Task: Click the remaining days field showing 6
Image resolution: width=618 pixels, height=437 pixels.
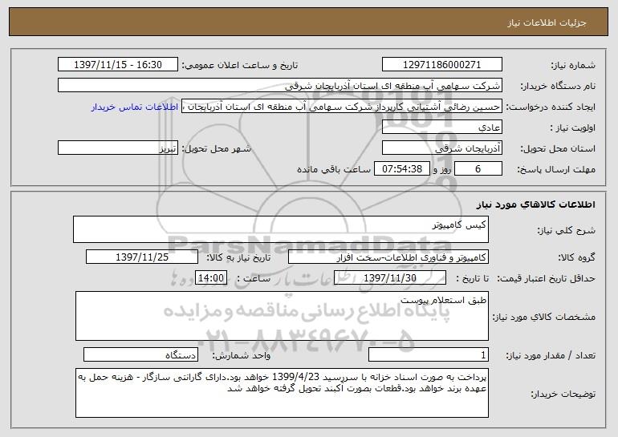Action: click(478, 169)
